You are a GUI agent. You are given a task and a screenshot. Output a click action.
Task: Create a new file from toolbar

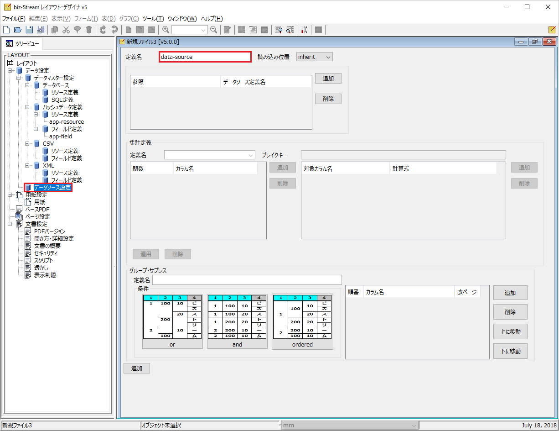click(6, 30)
